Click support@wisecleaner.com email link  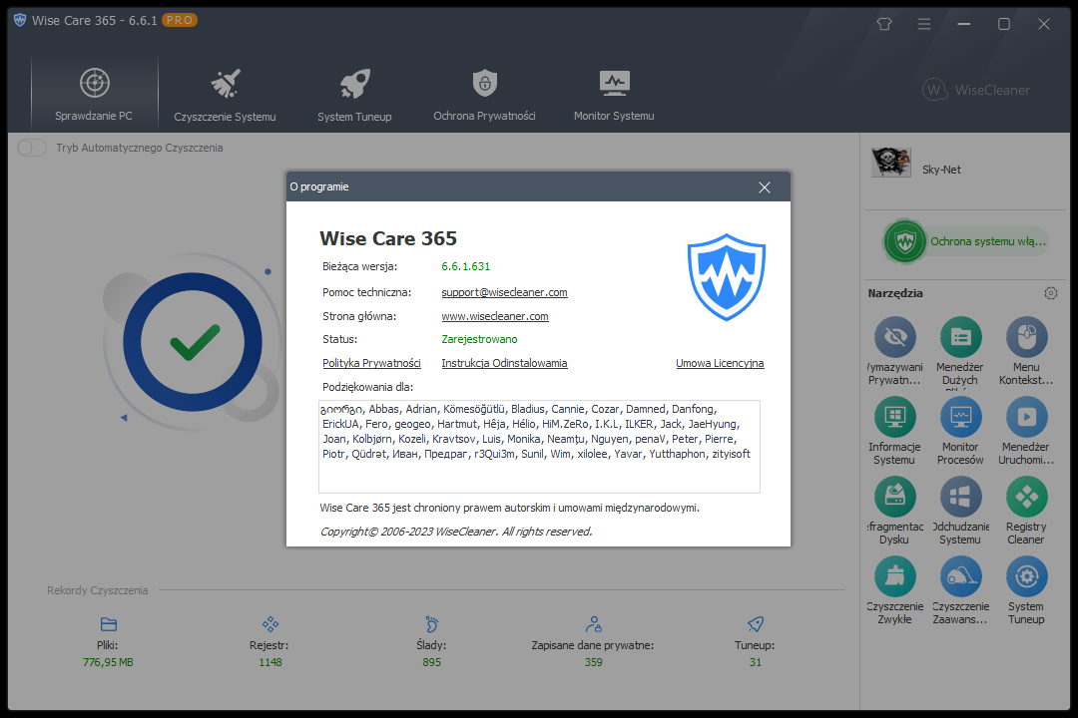pyautogui.click(x=505, y=293)
